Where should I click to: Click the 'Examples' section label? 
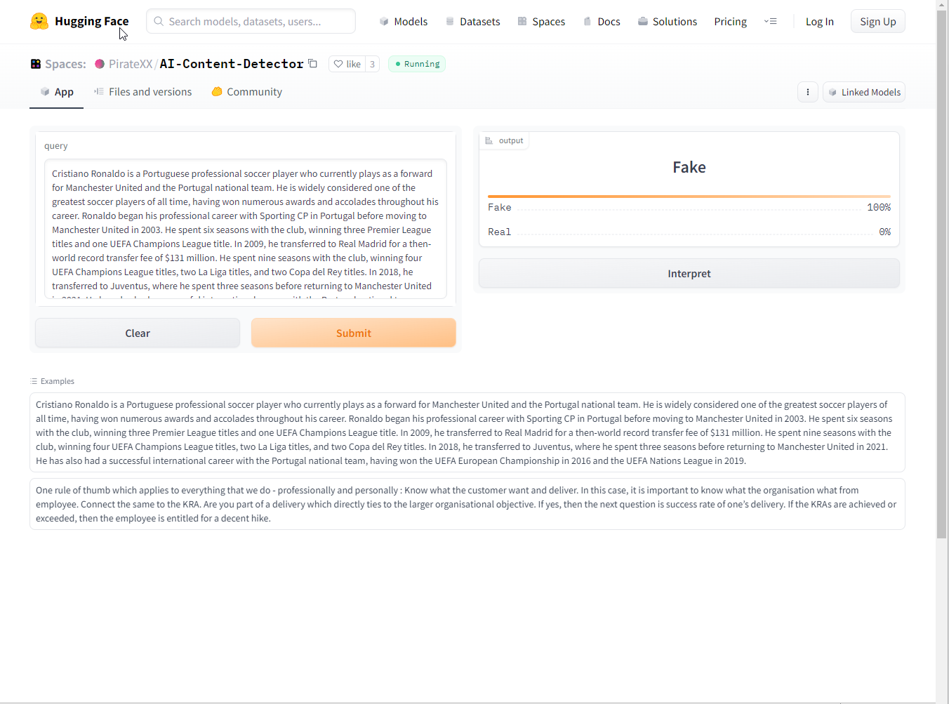[58, 381]
